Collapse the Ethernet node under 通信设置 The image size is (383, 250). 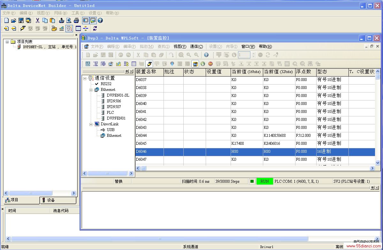91,90
